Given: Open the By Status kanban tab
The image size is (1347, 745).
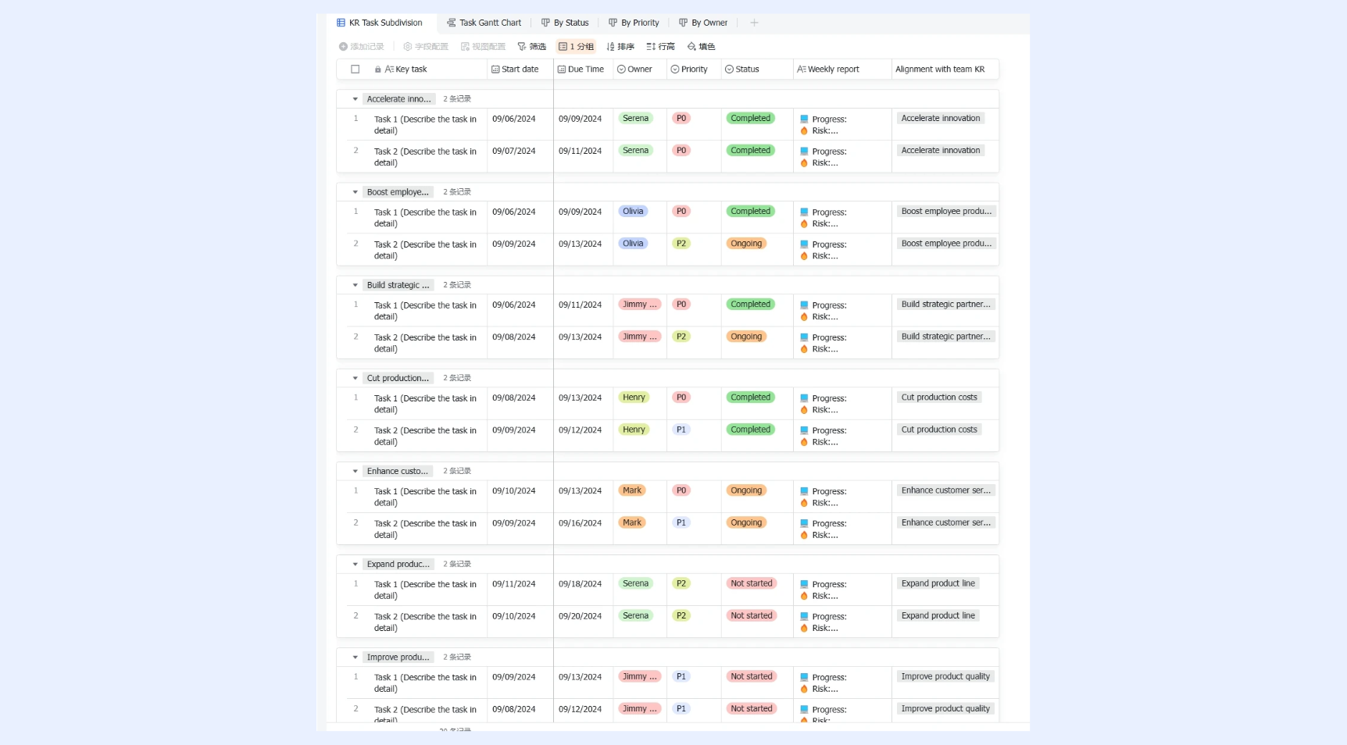Looking at the screenshot, I should [565, 23].
